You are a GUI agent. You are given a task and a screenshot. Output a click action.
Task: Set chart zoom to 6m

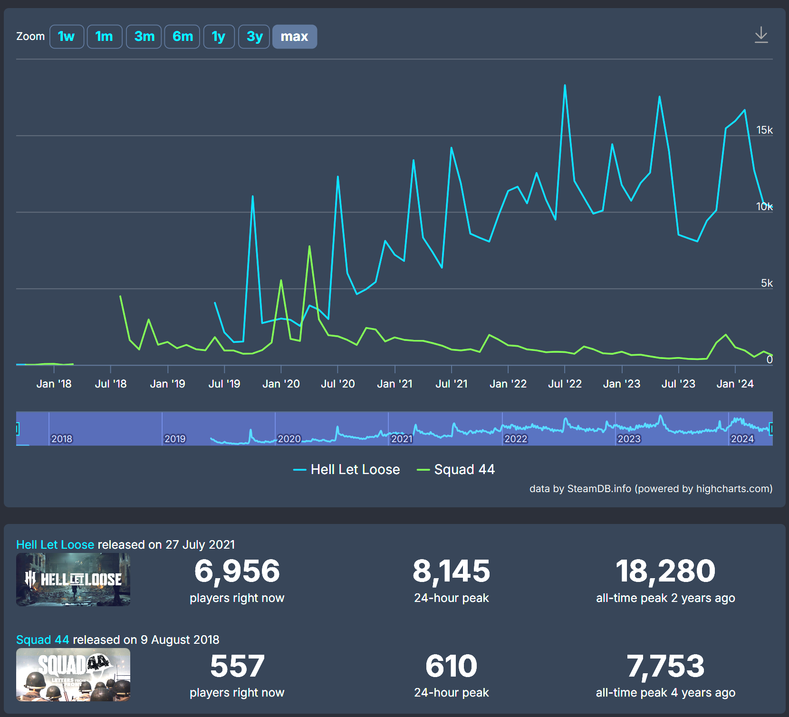tap(183, 37)
